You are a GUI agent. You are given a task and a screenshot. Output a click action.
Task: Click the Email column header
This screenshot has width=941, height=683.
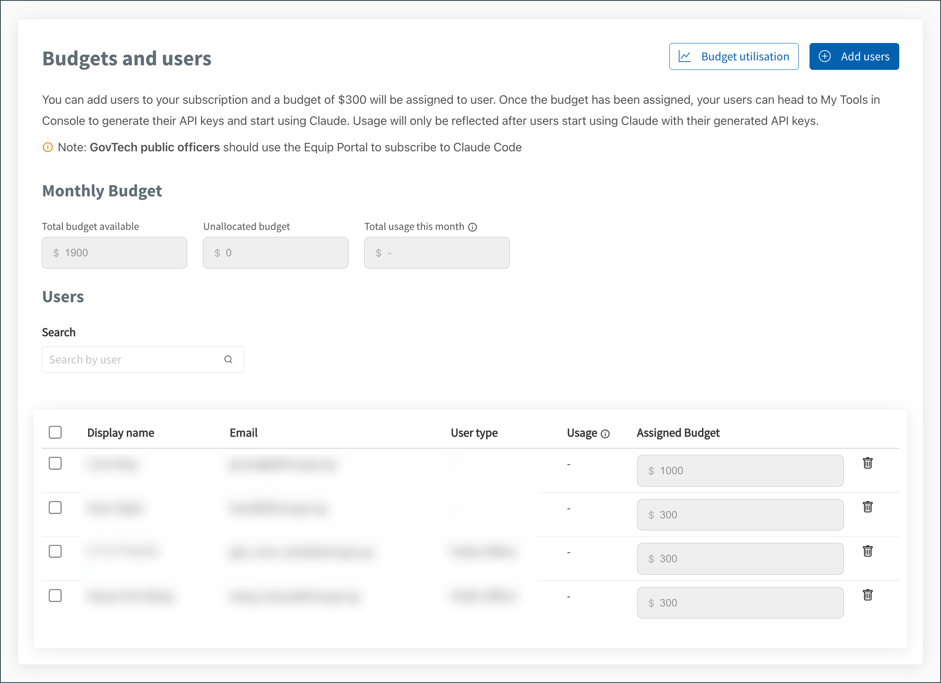pos(244,433)
